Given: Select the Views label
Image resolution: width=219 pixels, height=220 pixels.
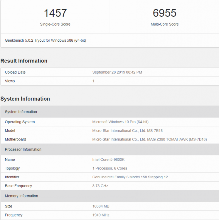Looking at the screenshot, I should pos(10,81).
